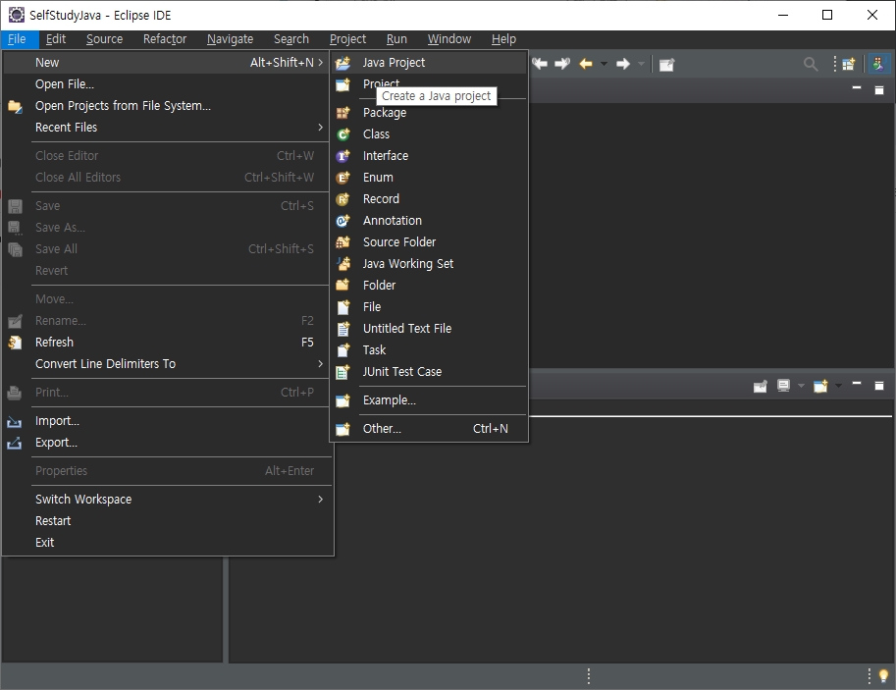This screenshot has height=690, width=896.
Task: Open the Help menu
Action: [x=503, y=39]
